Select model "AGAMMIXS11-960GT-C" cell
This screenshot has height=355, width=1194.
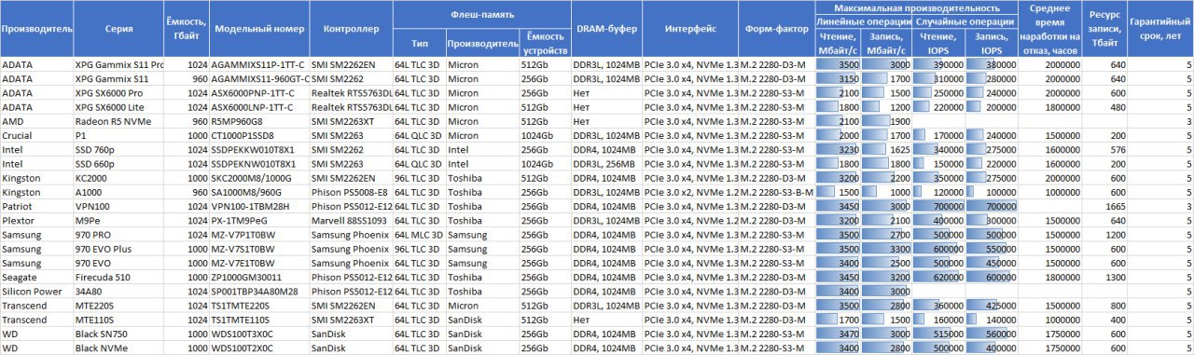260,80
